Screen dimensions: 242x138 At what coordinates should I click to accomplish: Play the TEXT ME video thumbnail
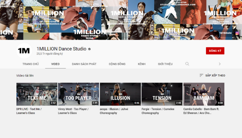(x=37, y=94)
